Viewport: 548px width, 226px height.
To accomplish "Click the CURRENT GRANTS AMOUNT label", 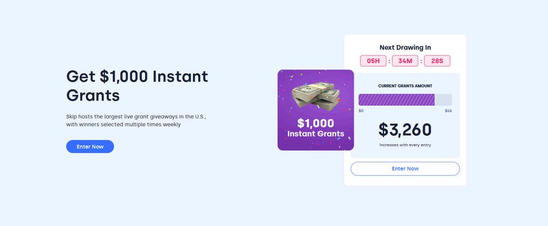I will pyautogui.click(x=405, y=86).
